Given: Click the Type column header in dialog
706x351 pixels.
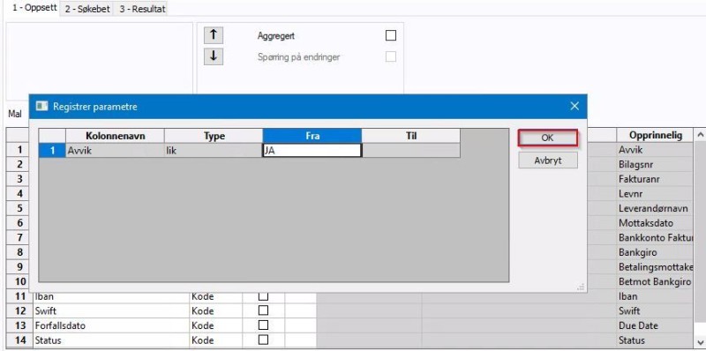Looking at the screenshot, I should tap(214, 136).
